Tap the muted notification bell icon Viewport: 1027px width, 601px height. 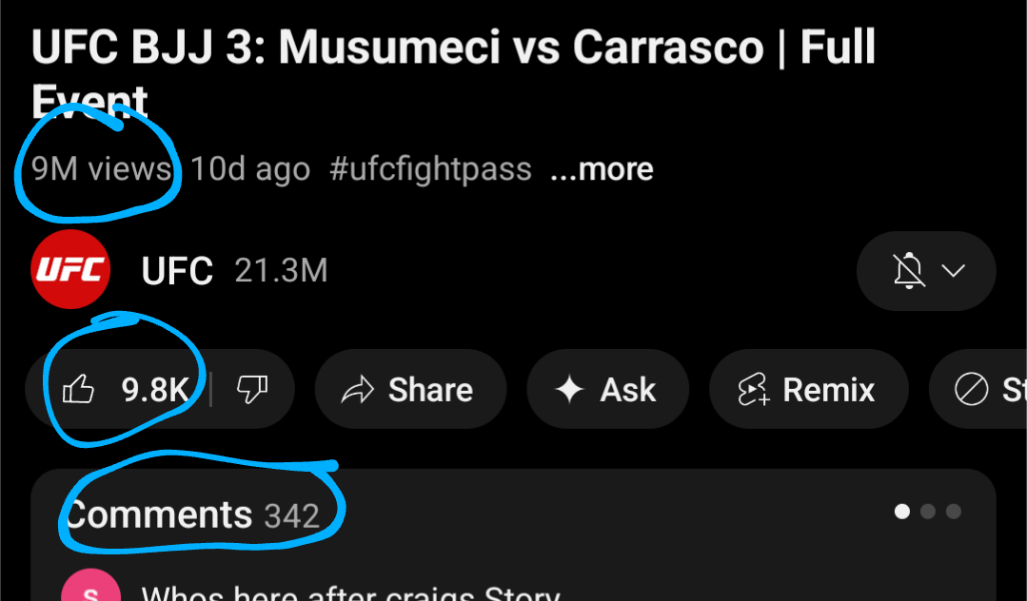click(909, 271)
